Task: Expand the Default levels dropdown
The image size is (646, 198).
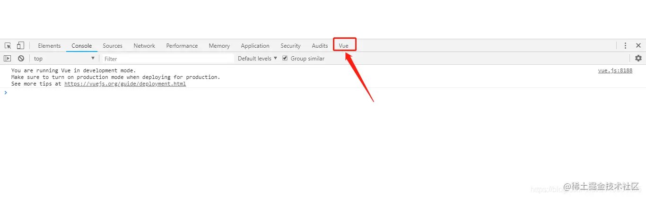Action: (x=257, y=59)
